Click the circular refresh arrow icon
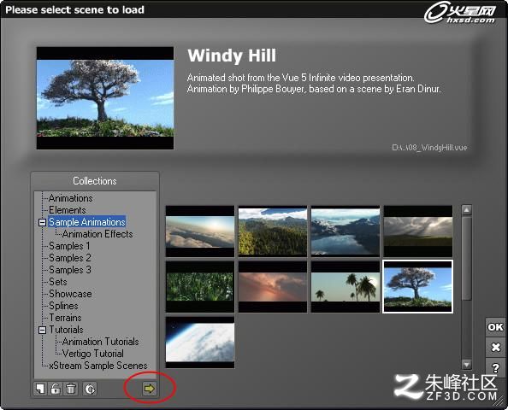Viewport: 508px width, 410px height. pyautogui.click(x=90, y=389)
